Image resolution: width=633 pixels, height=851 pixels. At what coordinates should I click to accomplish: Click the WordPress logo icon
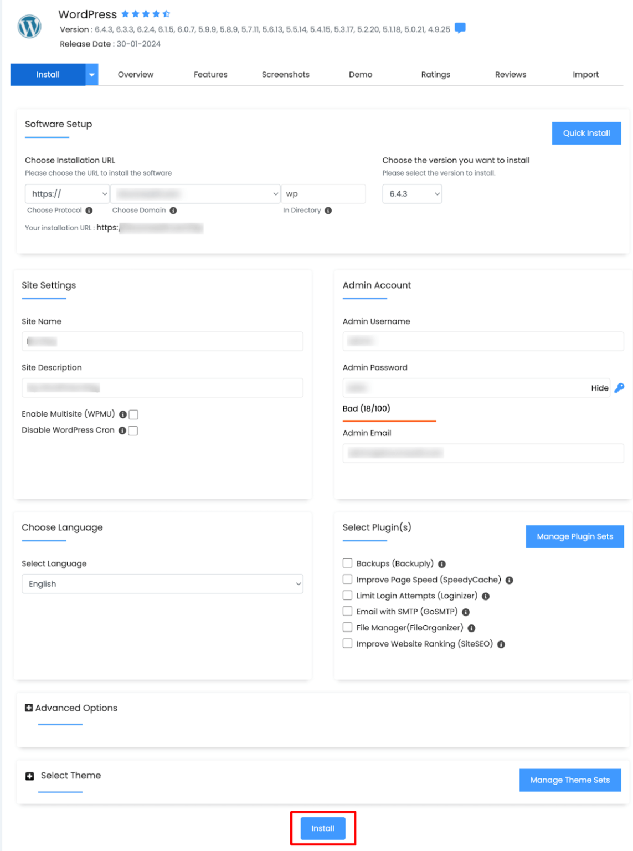(x=29, y=27)
